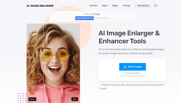
Task: Open the Blogs page
Action: coord(115,5)
